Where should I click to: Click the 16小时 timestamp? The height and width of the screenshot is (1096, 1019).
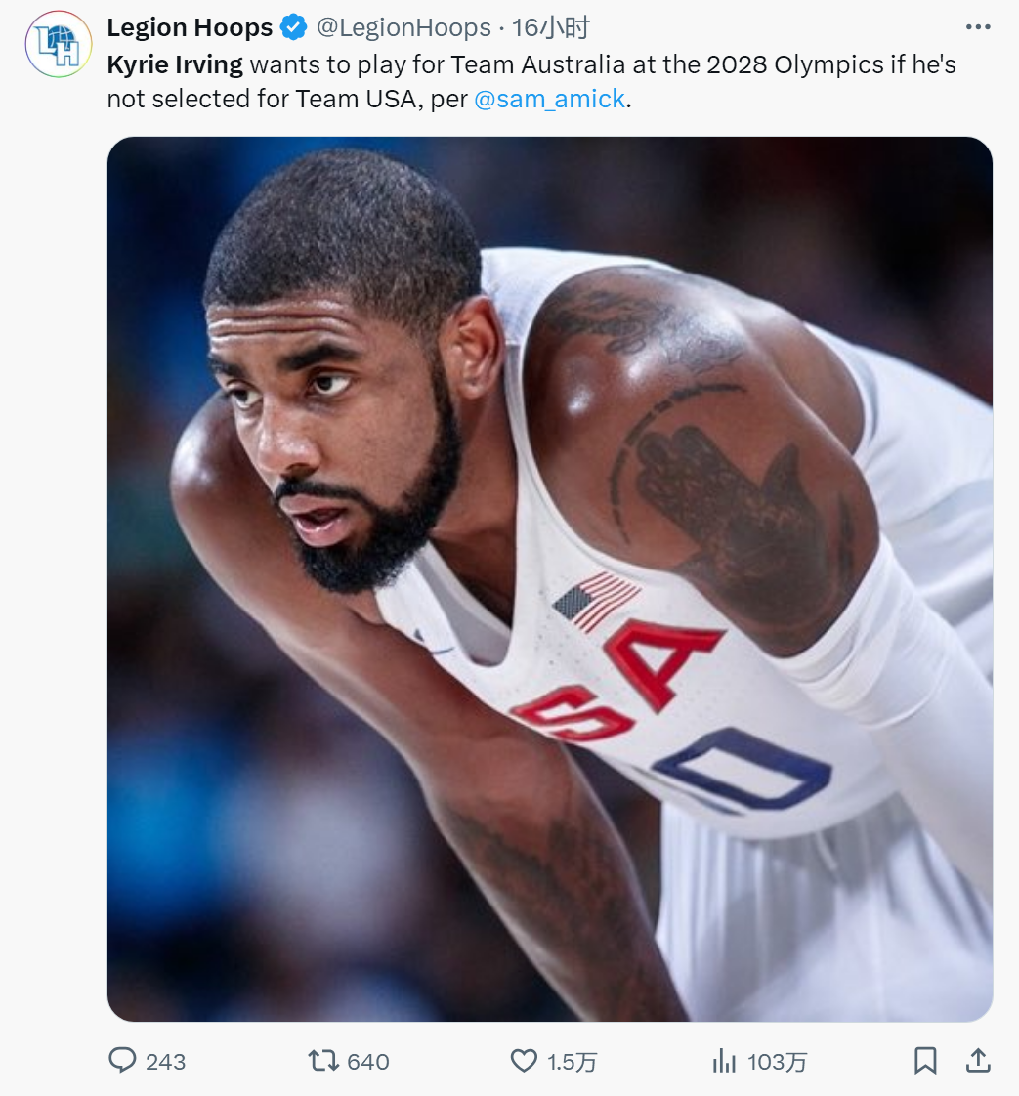[551, 28]
